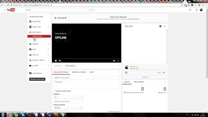The width and height of the screenshot is (208, 117).
Task: Click Nápověda a zpětná vazba button
Action: 37,79
